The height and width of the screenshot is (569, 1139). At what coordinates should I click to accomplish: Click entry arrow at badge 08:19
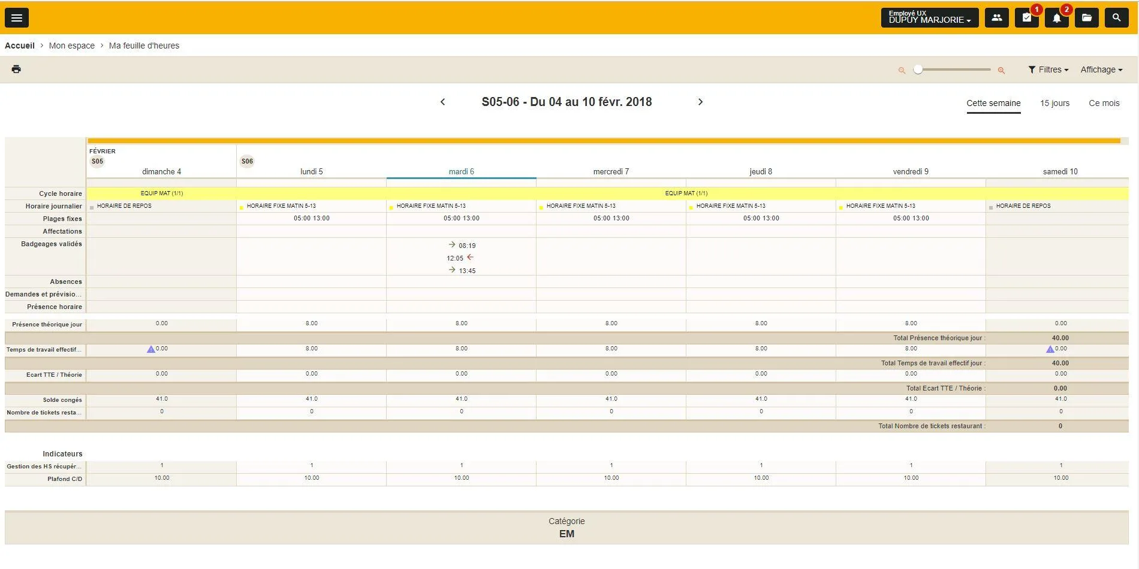point(452,244)
